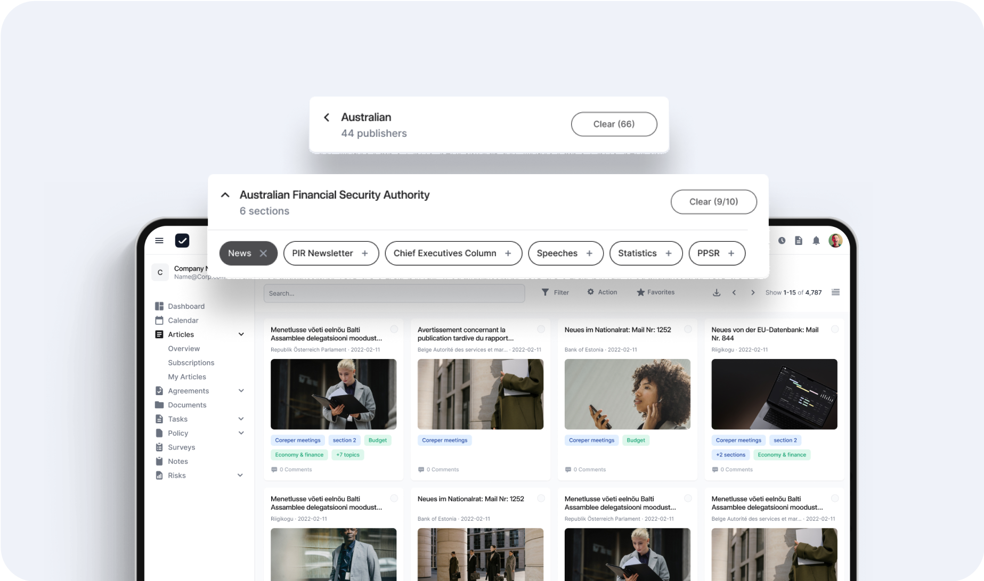984x581 pixels.
Task: Click the Search input field
Action: click(394, 293)
